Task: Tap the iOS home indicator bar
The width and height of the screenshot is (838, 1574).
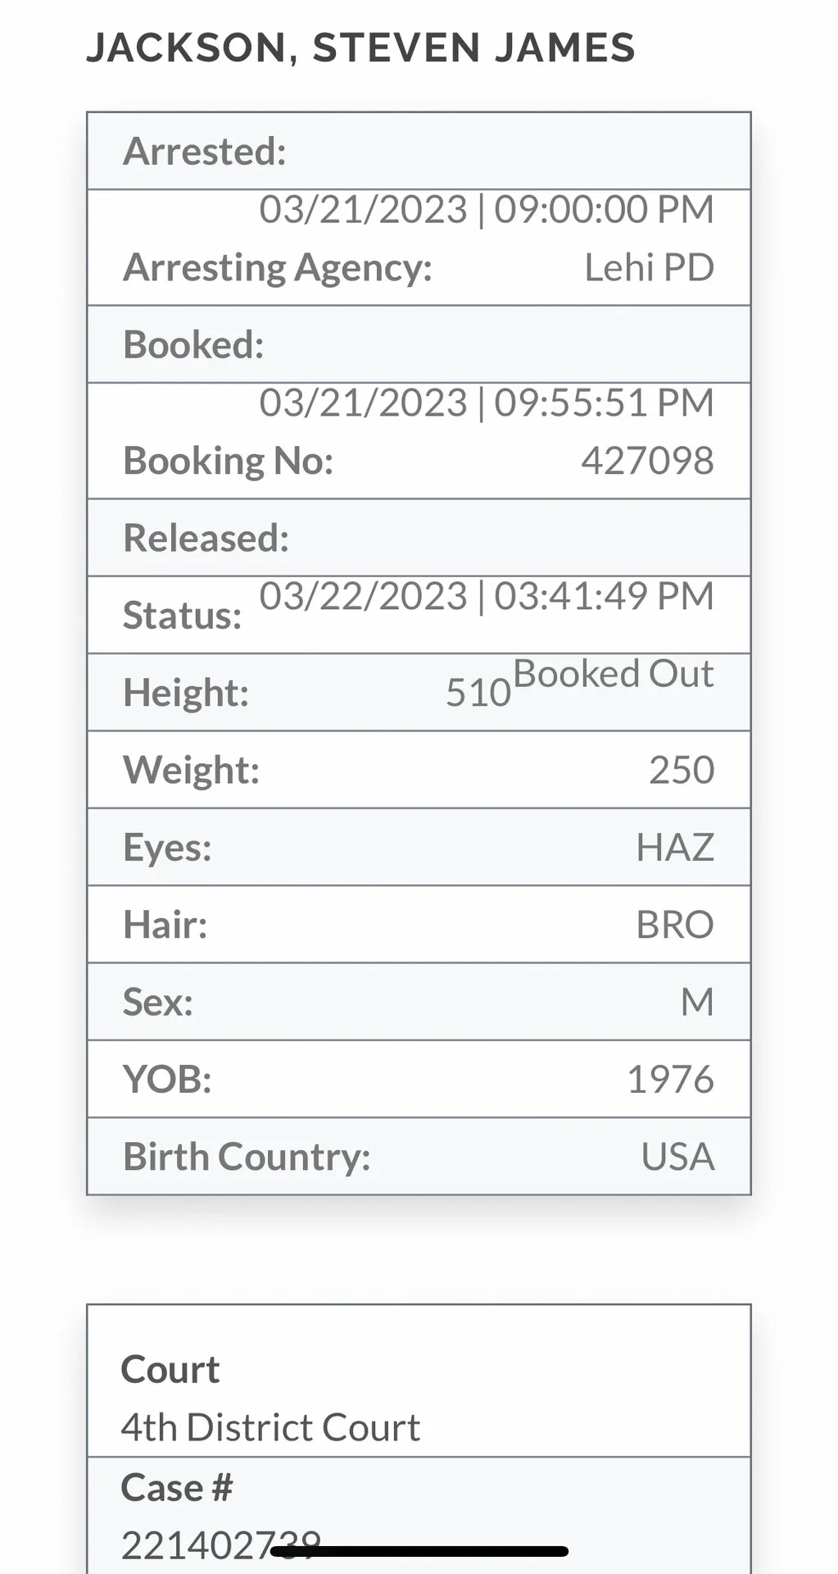Action: (x=419, y=1551)
